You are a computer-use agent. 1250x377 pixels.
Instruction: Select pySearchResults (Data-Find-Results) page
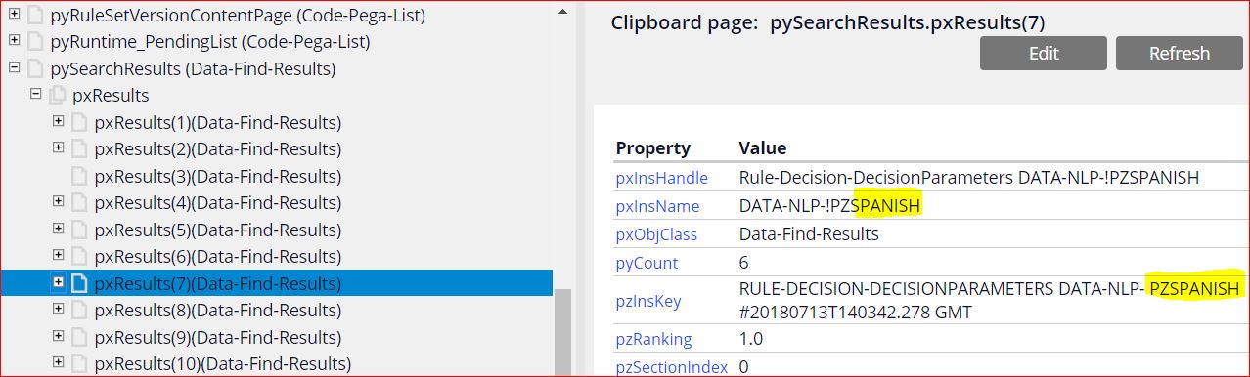193,69
